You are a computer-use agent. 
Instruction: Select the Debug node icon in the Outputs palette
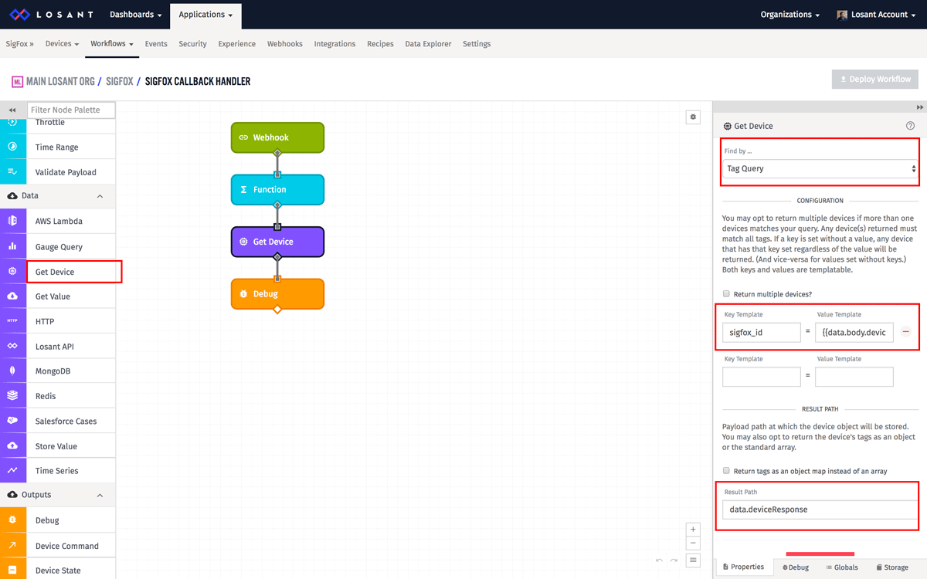tap(12, 520)
